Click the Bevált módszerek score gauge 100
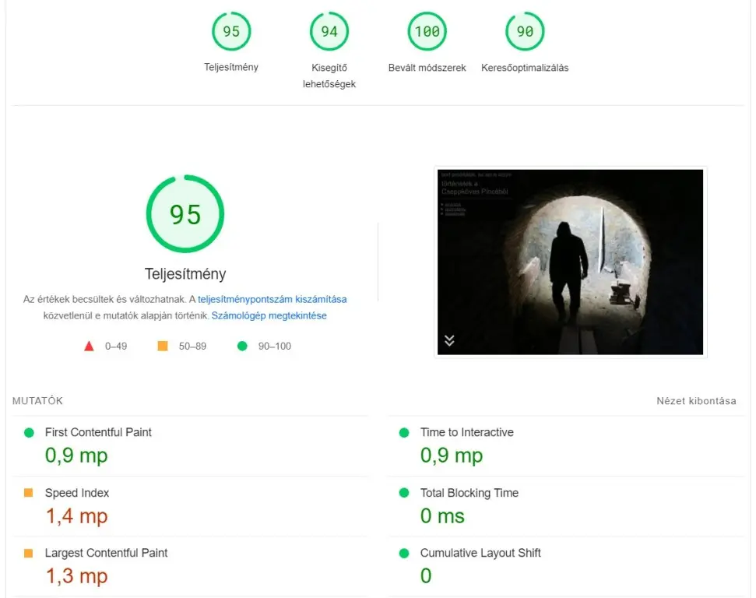 point(427,32)
